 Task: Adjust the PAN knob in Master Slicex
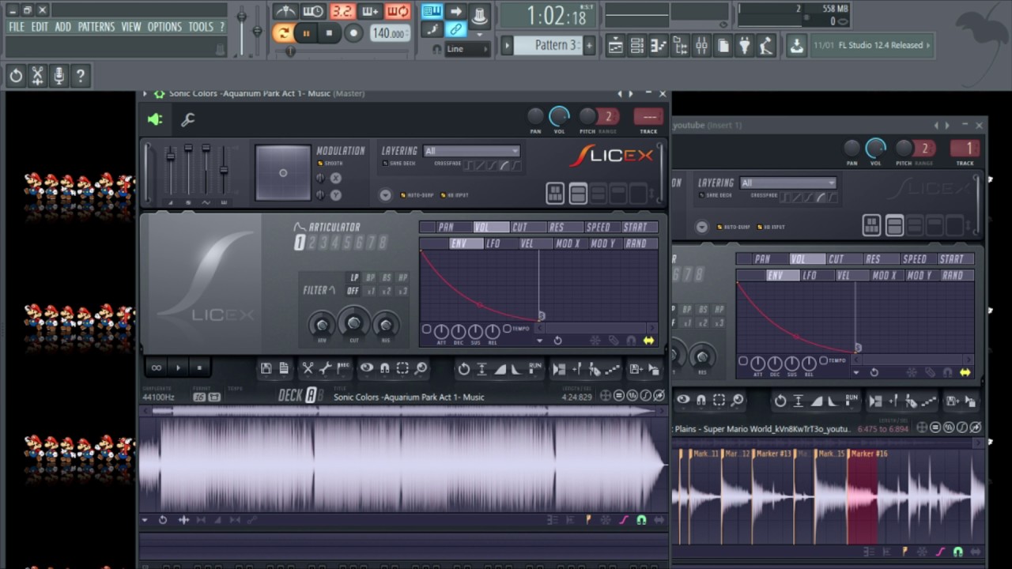point(535,117)
